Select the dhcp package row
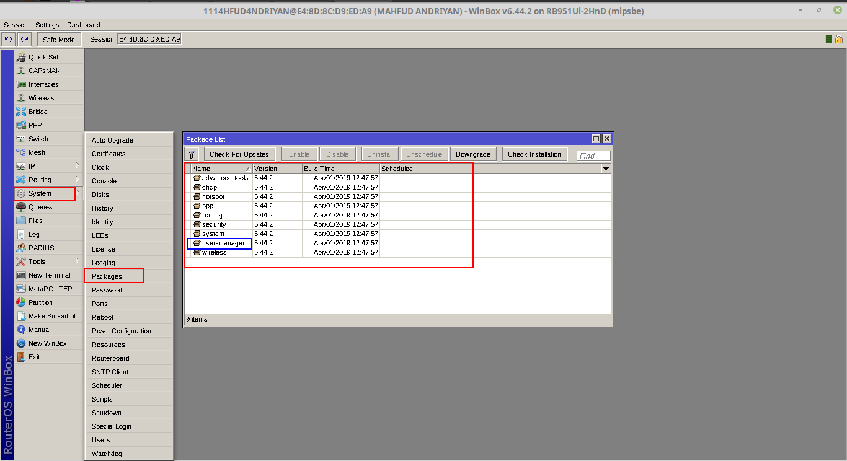Screen dimensions: 847x461 pyautogui.click(x=397, y=187)
